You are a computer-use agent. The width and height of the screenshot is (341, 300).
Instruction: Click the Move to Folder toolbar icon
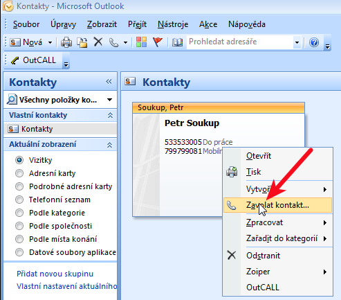82,42
